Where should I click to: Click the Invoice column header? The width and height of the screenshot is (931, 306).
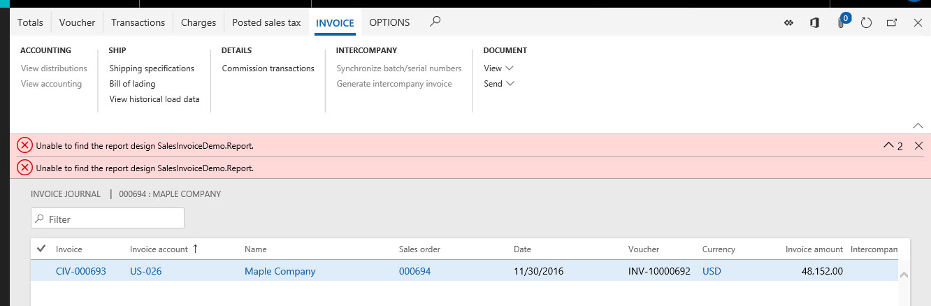(x=68, y=249)
